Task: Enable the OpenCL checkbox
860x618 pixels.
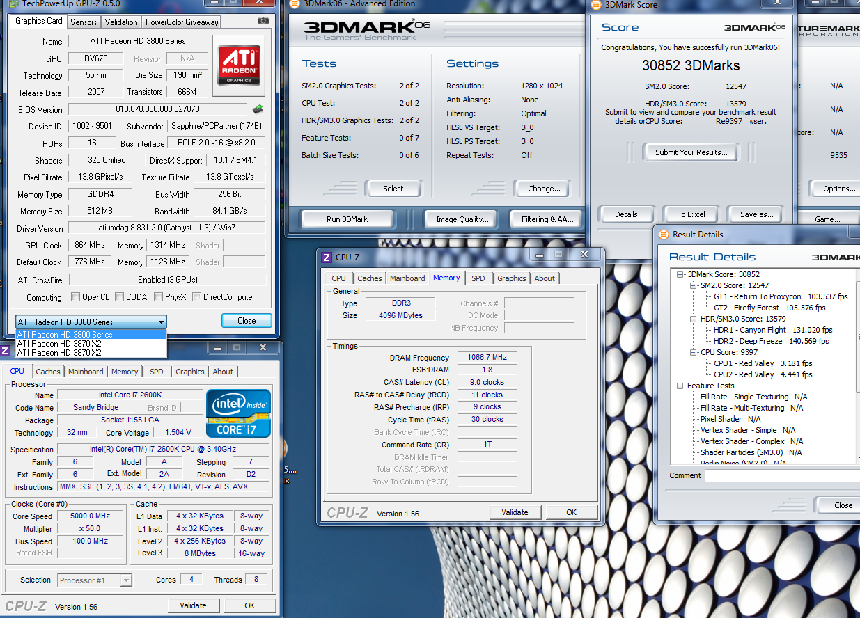Action: pyautogui.click(x=76, y=297)
